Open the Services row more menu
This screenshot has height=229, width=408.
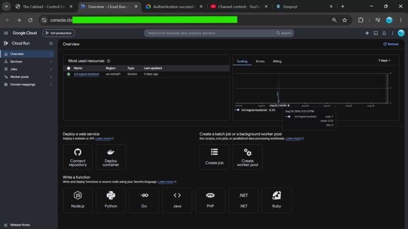[x=51, y=62]
